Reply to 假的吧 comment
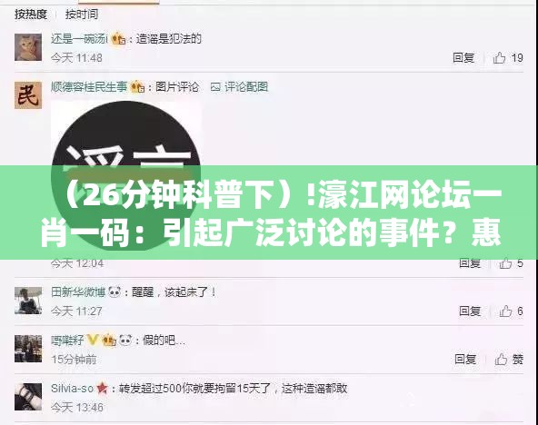Image resolution: width=538 pixels, height=425 pixels. click(x=465, y=360)
